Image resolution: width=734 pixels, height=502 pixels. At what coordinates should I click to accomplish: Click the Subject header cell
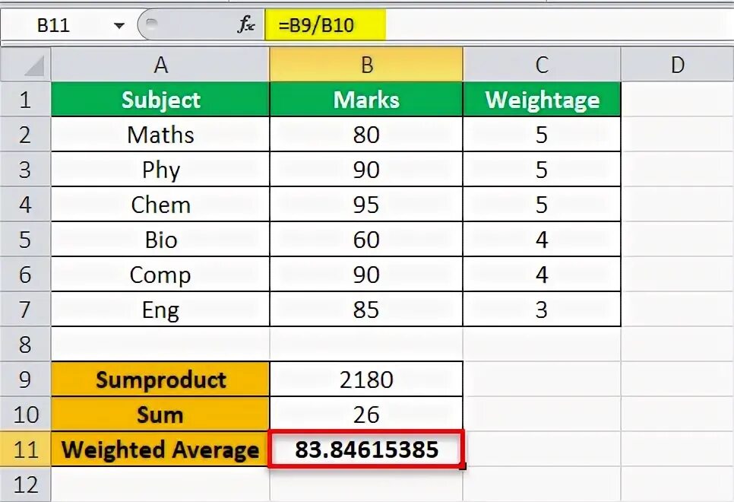[160, 100]
